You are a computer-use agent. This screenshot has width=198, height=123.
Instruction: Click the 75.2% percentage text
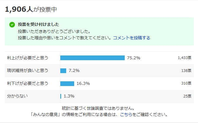tap(134, 58)
